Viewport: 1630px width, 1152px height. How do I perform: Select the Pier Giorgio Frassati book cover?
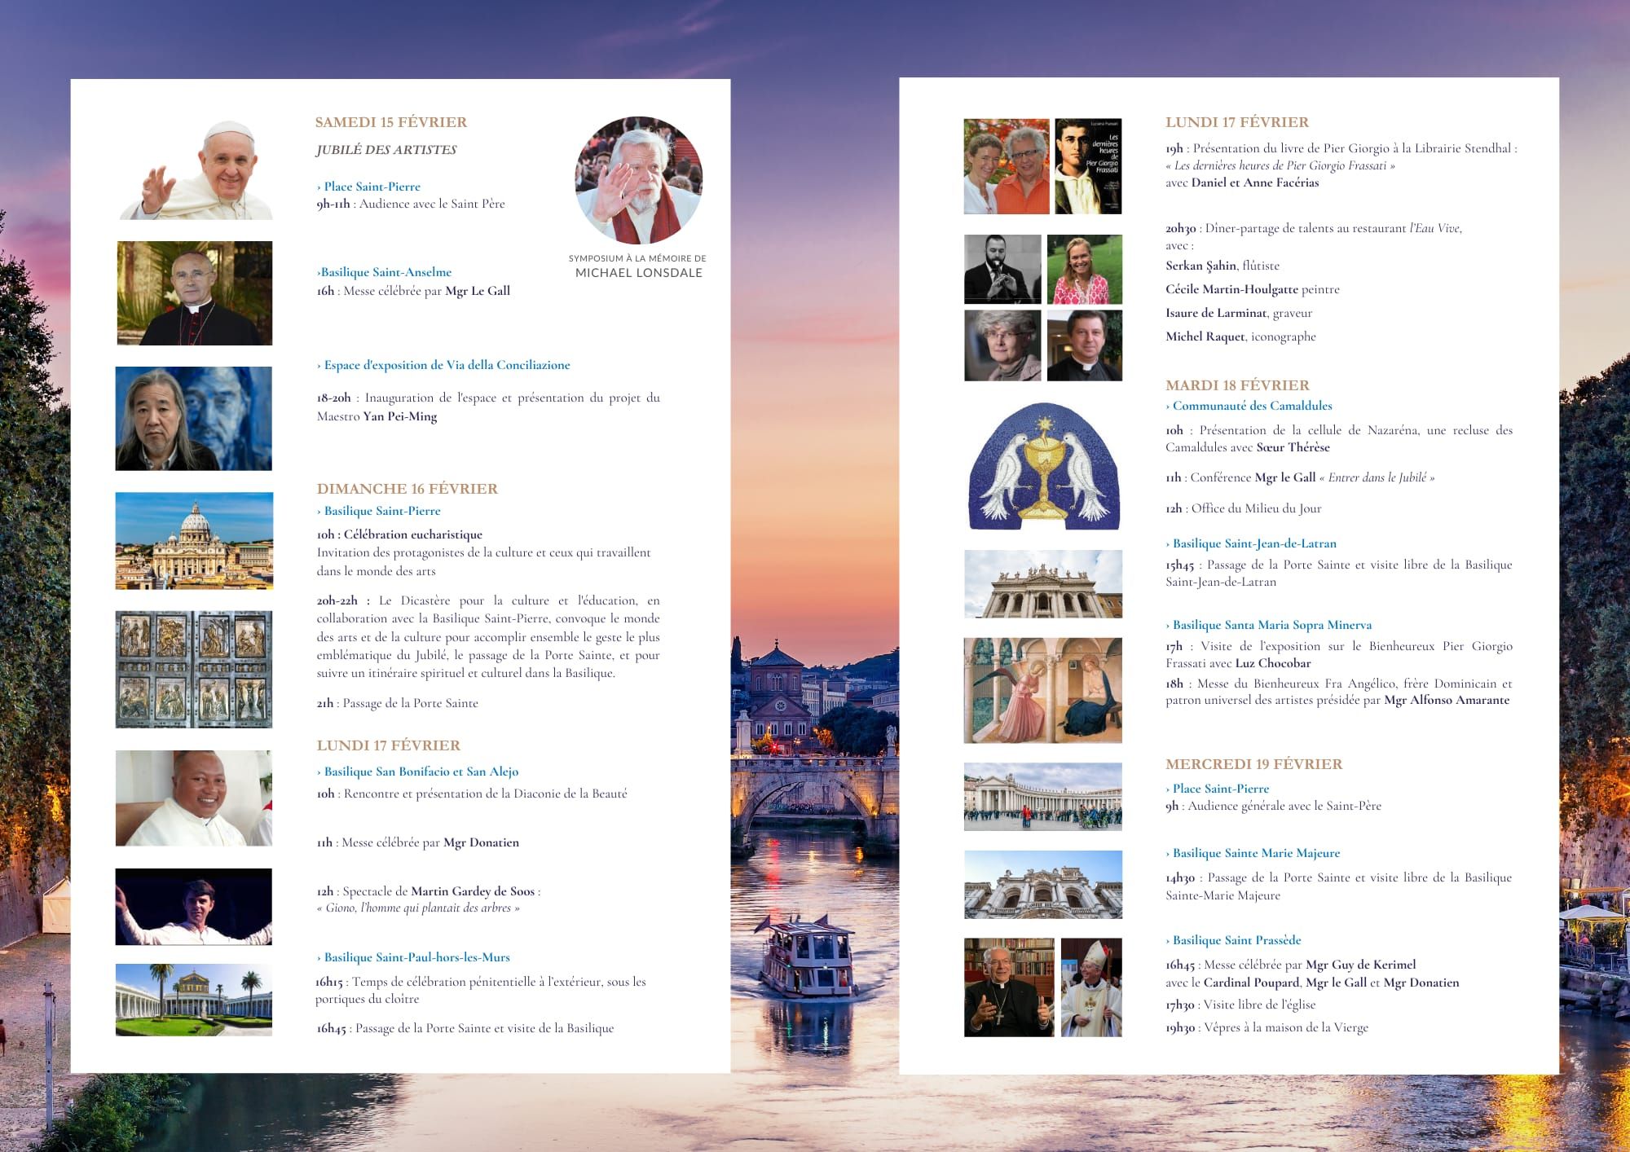[1088, 166]
